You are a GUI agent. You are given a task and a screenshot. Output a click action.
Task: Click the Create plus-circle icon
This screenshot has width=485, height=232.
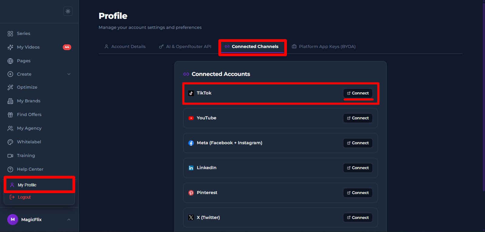(x=10, y=74)
